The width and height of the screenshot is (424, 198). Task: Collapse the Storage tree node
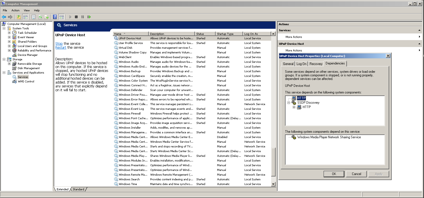click(4, 59)
